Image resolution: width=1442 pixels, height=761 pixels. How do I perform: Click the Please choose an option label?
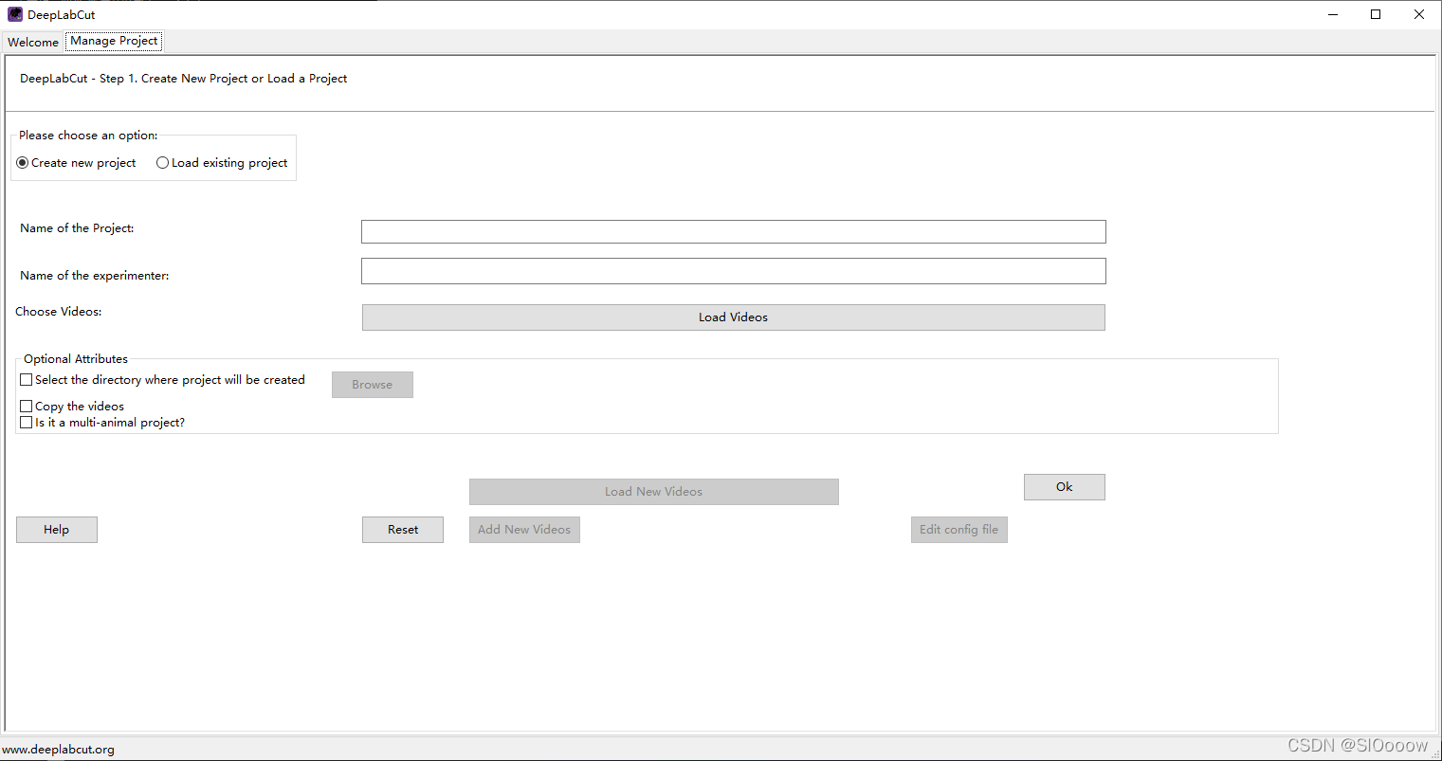coord(88,136)
